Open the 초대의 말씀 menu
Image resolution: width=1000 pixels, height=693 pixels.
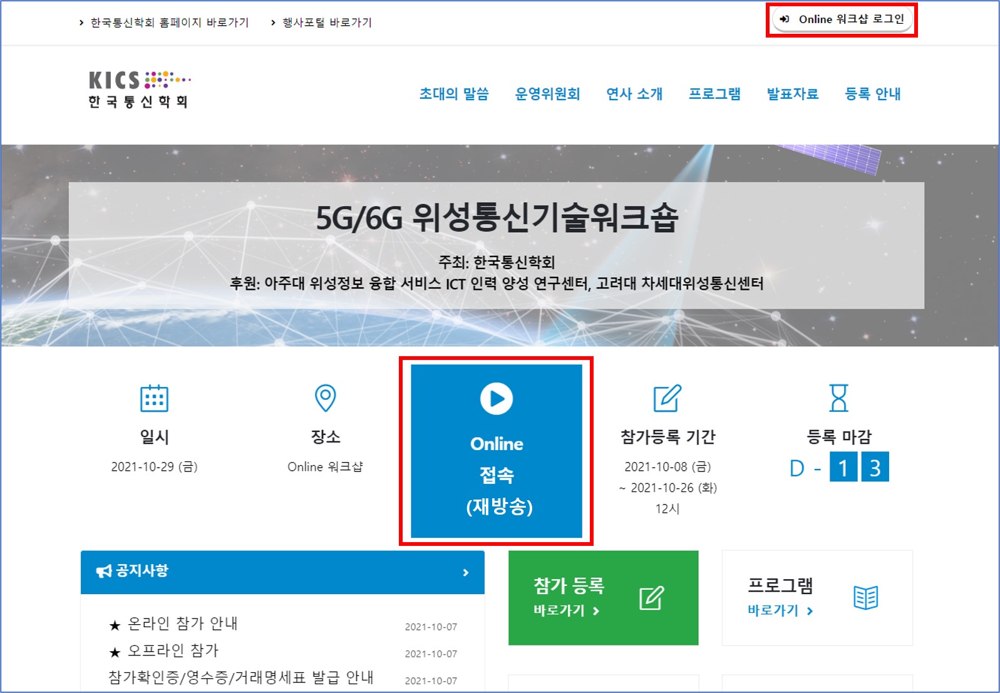pos(454,94)
